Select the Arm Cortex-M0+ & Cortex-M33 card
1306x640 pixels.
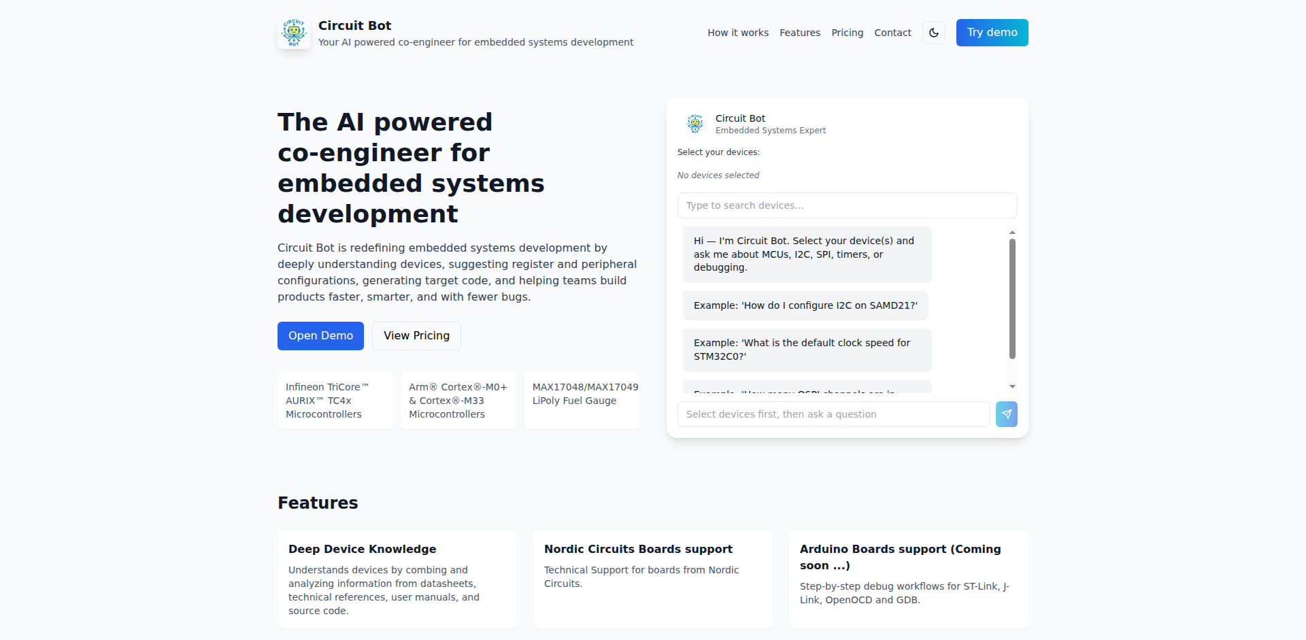coord(458,401)
